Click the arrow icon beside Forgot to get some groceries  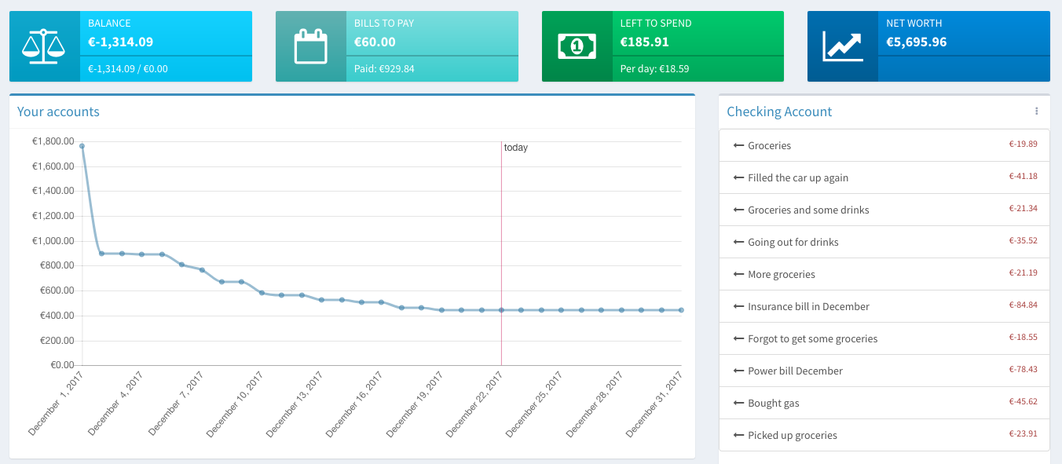pyautogui.click(x=738, y=339)
